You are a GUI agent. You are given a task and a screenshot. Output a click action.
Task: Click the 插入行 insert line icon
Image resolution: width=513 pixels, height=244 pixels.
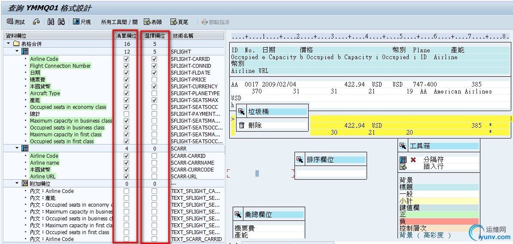pos(403,166)
